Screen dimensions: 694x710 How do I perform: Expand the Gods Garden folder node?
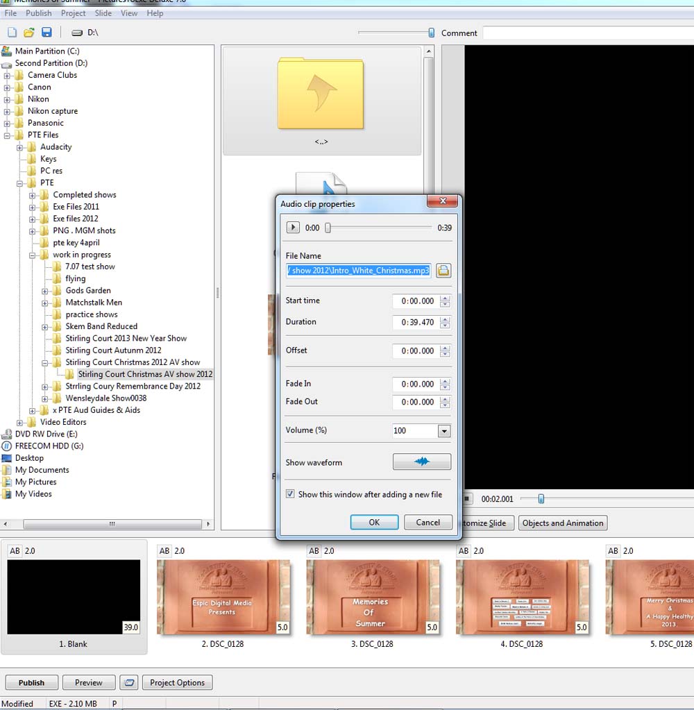45,291
